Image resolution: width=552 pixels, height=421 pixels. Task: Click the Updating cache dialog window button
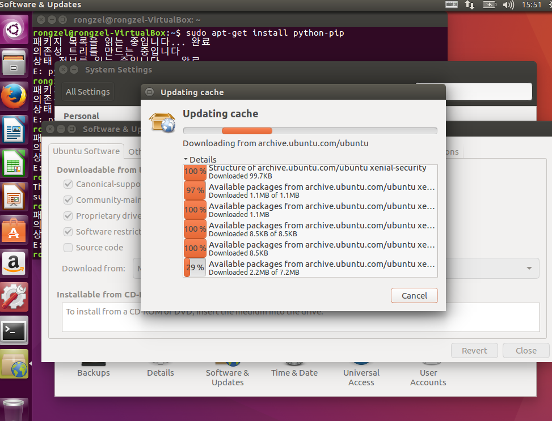coord(150,92)
